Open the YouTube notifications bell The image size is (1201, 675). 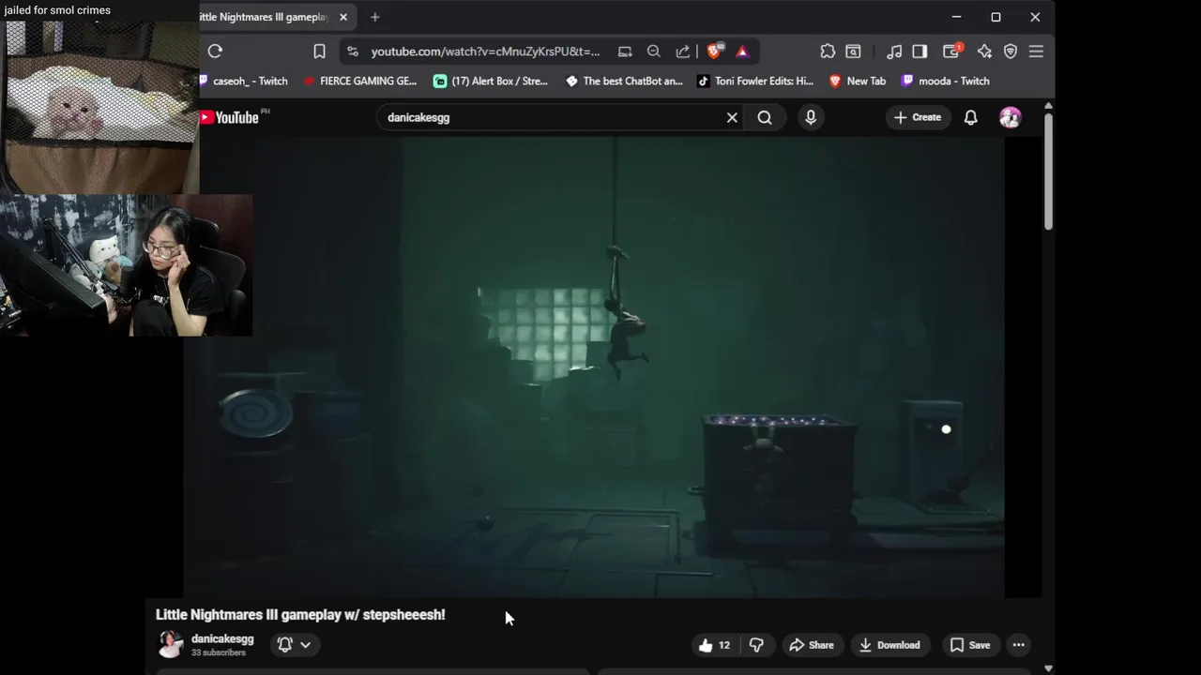point(971,117)
